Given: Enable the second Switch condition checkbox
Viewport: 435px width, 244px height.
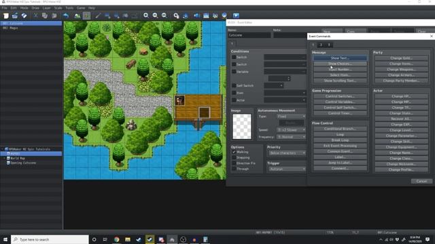Looking at the screenshot, I should tap(234, 64).
